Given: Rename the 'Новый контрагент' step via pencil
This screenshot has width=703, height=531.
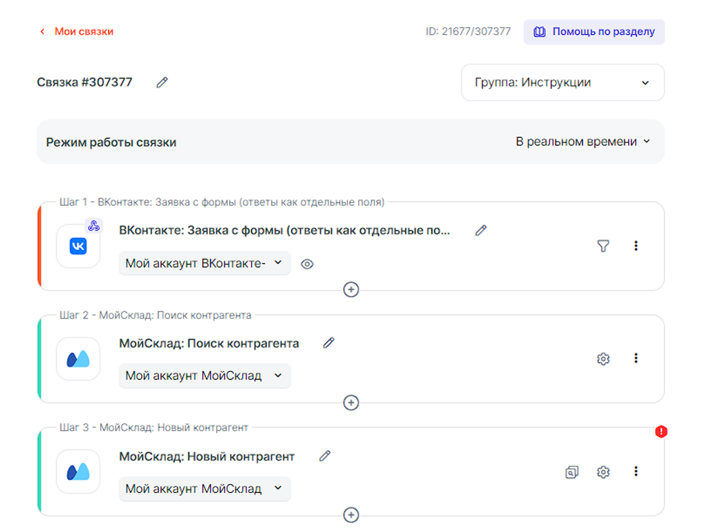Looking at the screenshot, I should coord(325,456).
